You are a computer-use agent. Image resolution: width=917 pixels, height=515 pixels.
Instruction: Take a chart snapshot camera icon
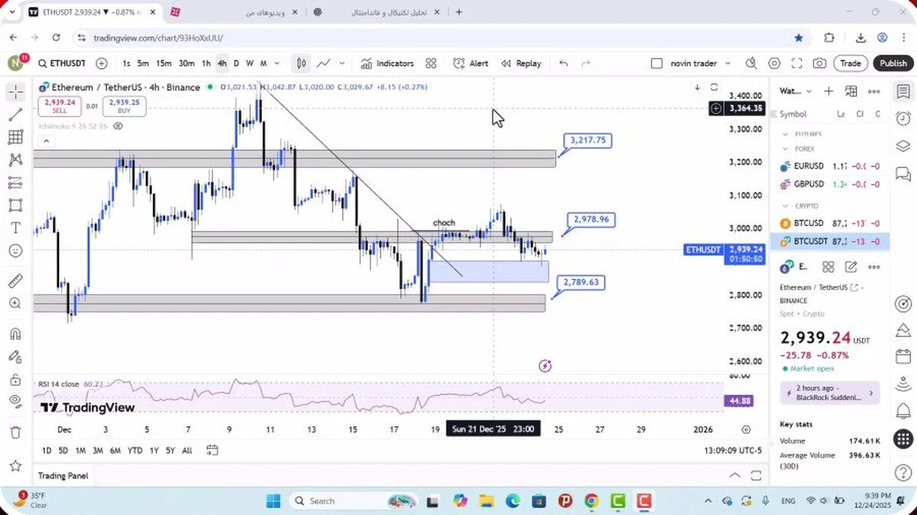(819, 63)
